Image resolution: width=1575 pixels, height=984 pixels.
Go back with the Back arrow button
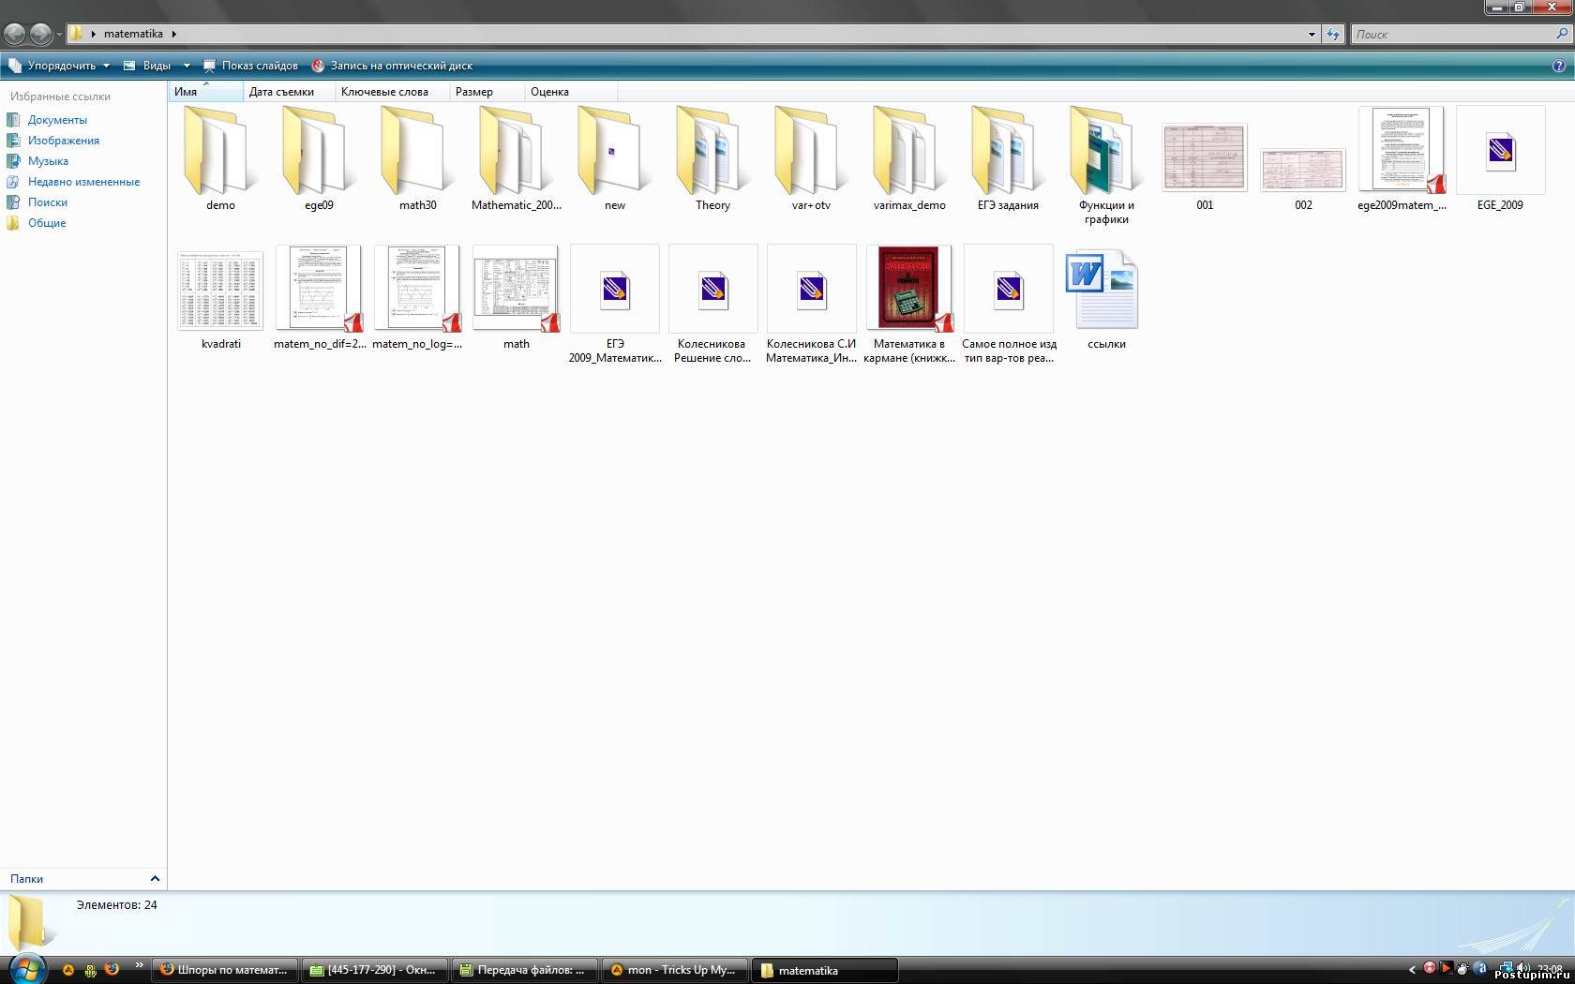15,34
